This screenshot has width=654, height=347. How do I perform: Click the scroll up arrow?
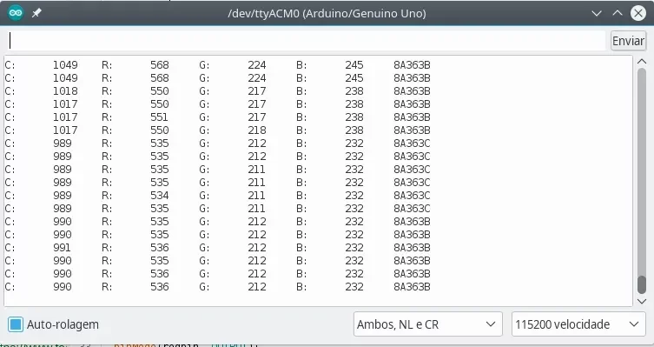pos(642,62)
